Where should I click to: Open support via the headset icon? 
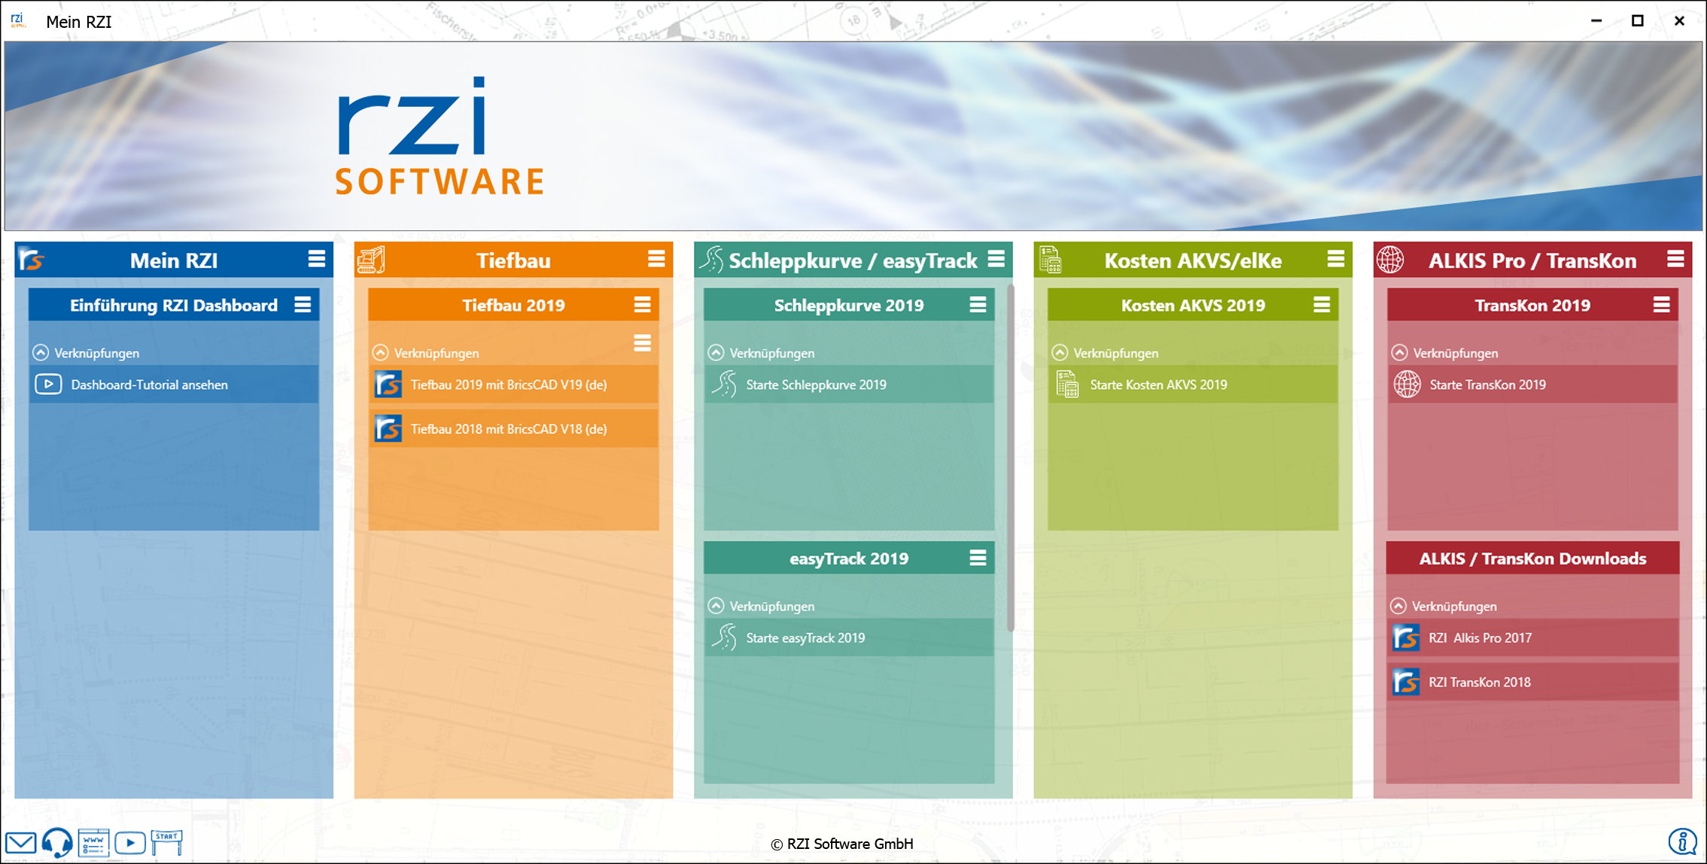pyautogui.click(x=57, y=842)
